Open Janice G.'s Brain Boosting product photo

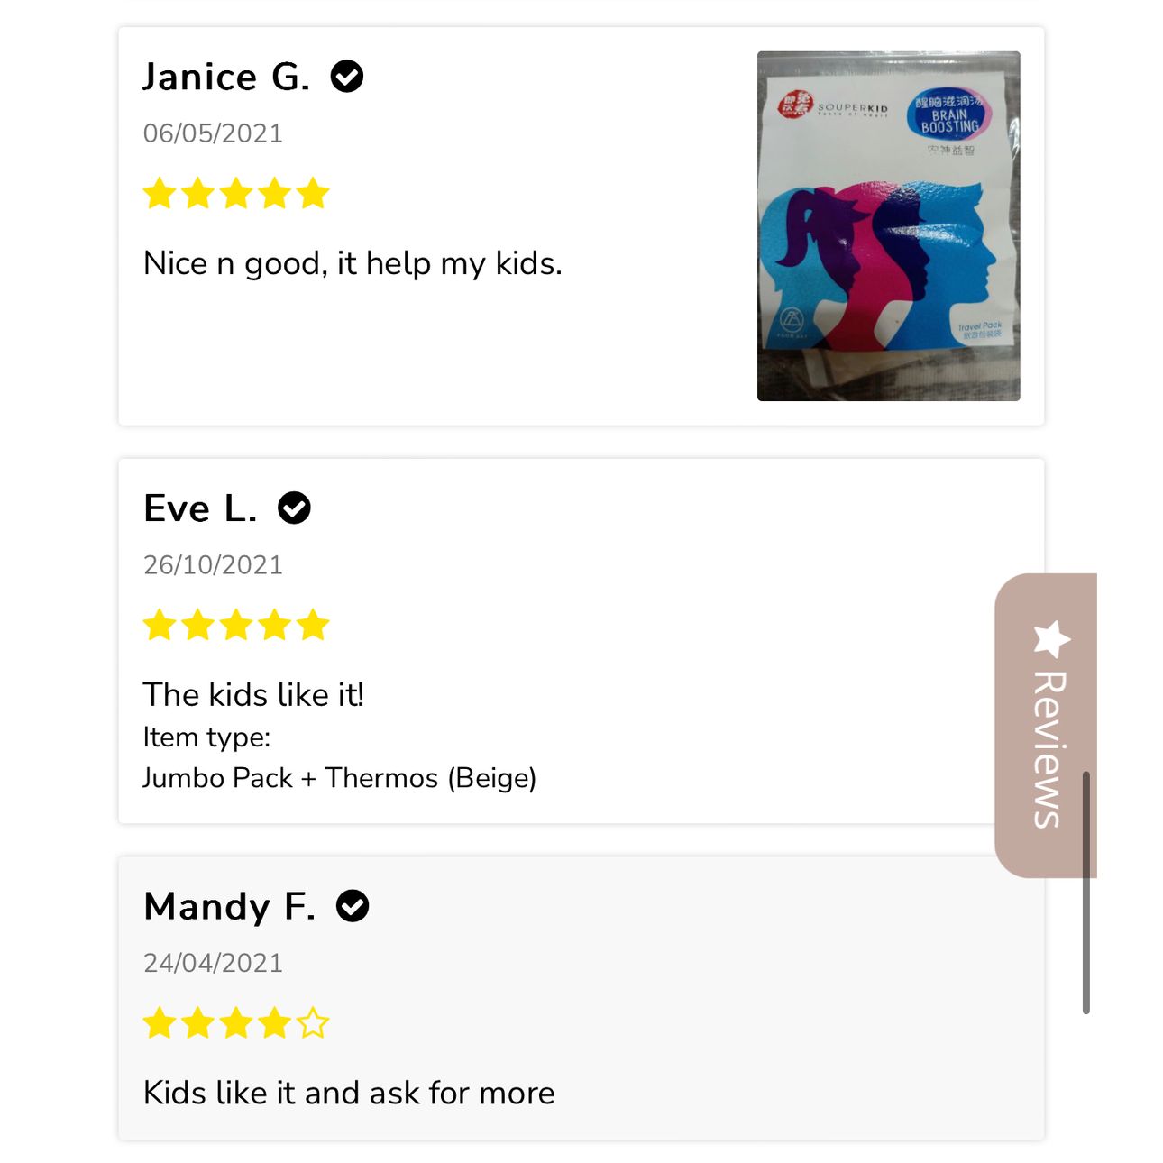point(889,226)
